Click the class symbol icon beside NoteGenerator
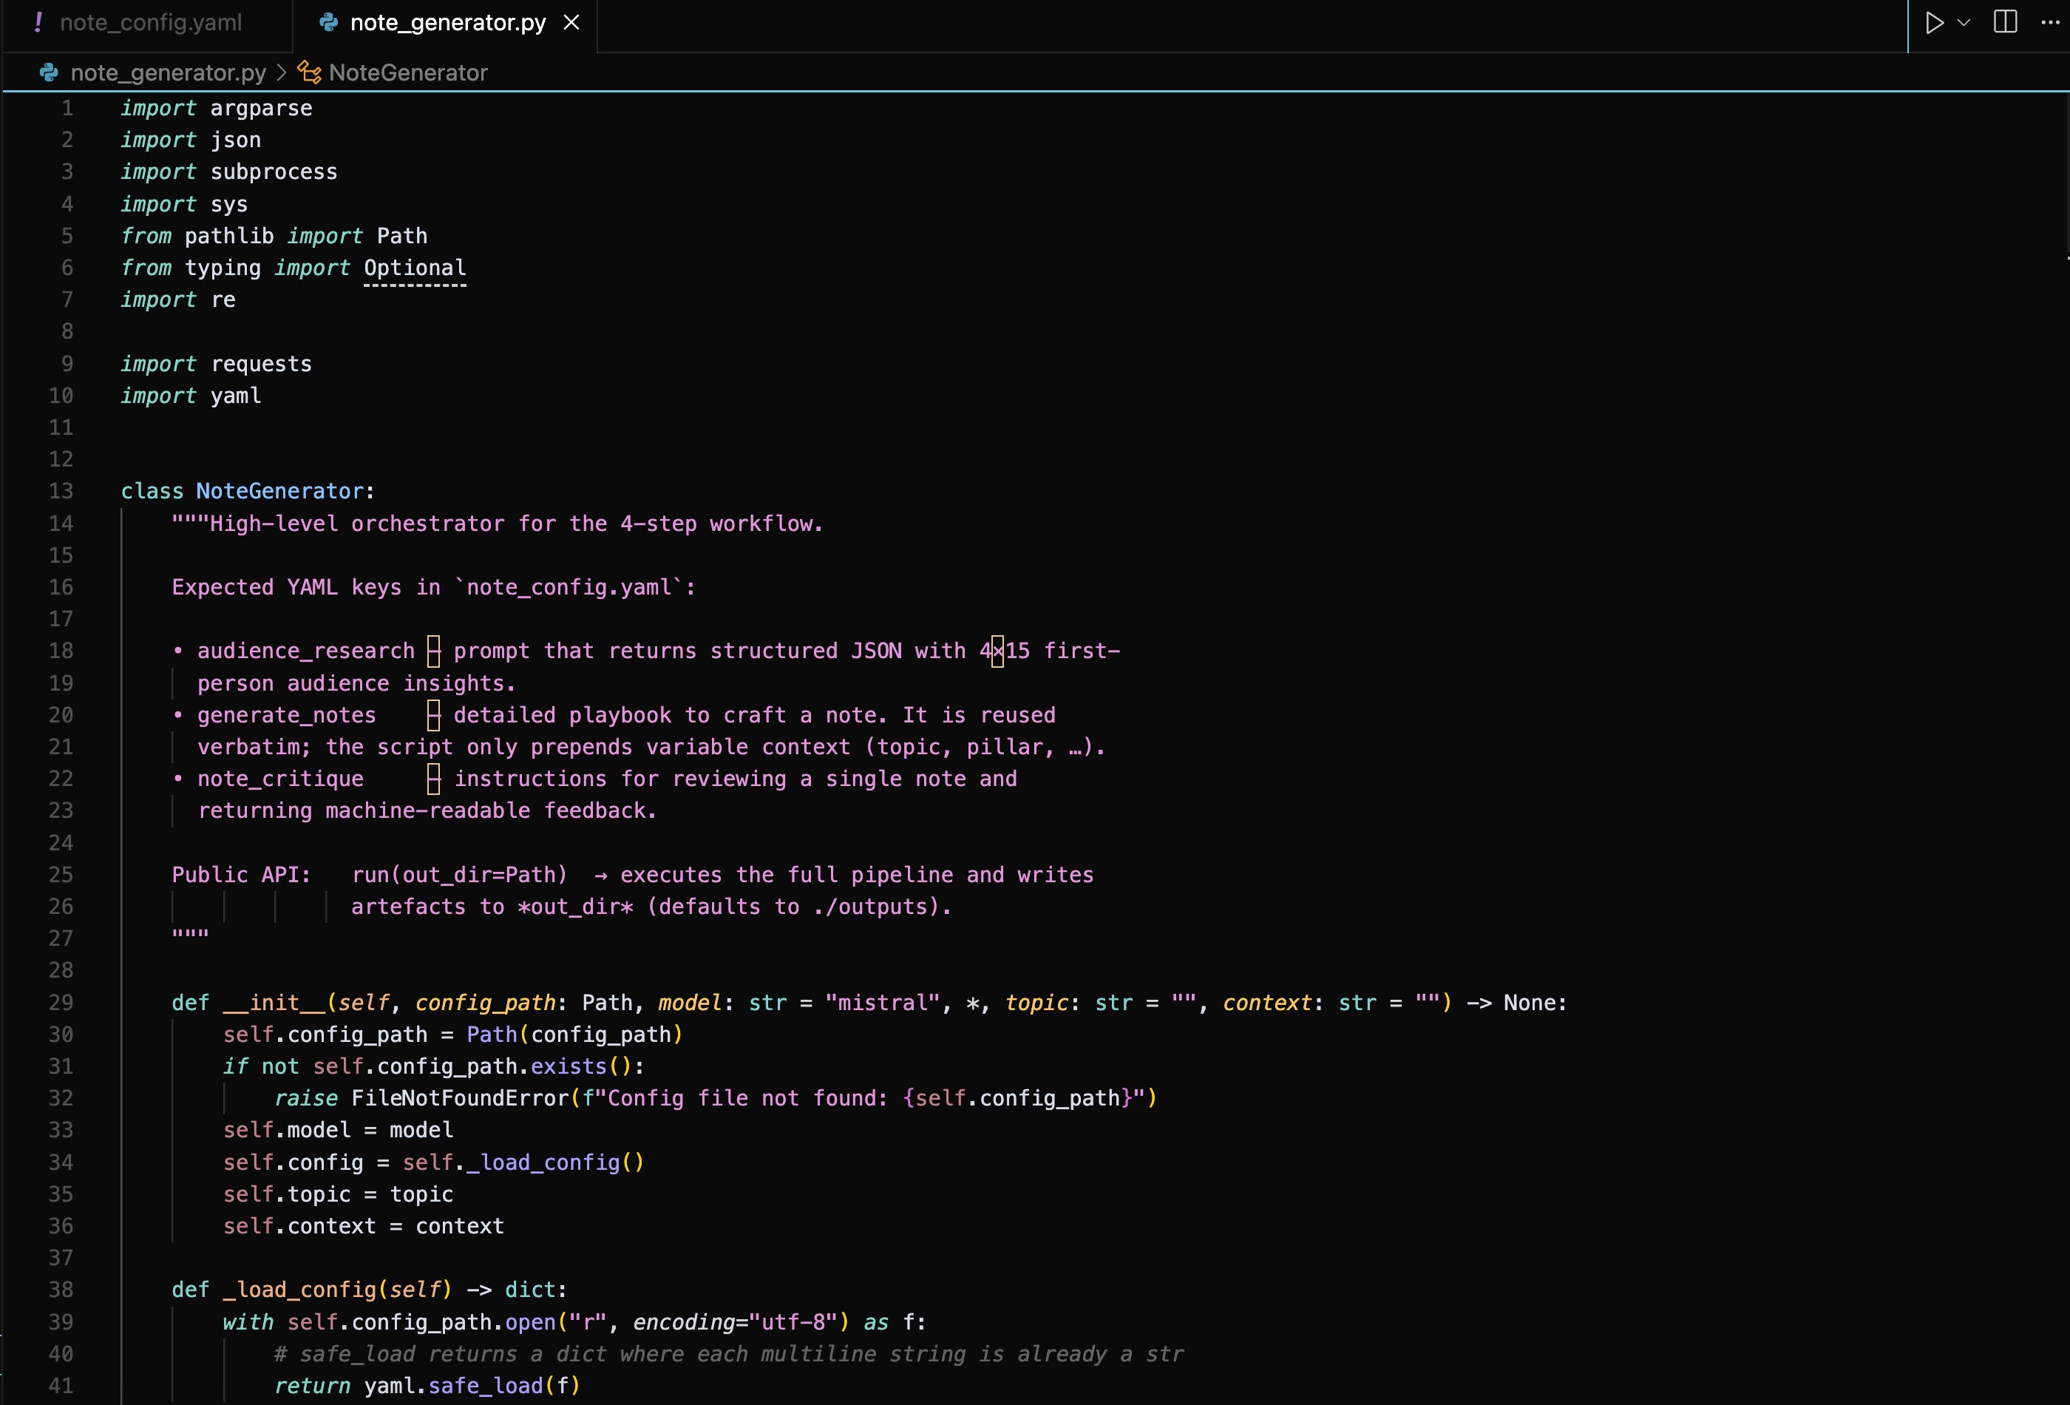 pos(309,72)
